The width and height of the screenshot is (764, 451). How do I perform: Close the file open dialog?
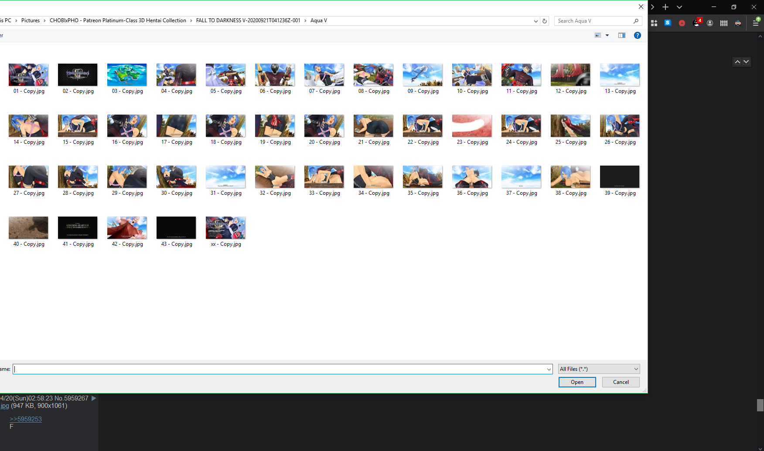tap(641, 7)
